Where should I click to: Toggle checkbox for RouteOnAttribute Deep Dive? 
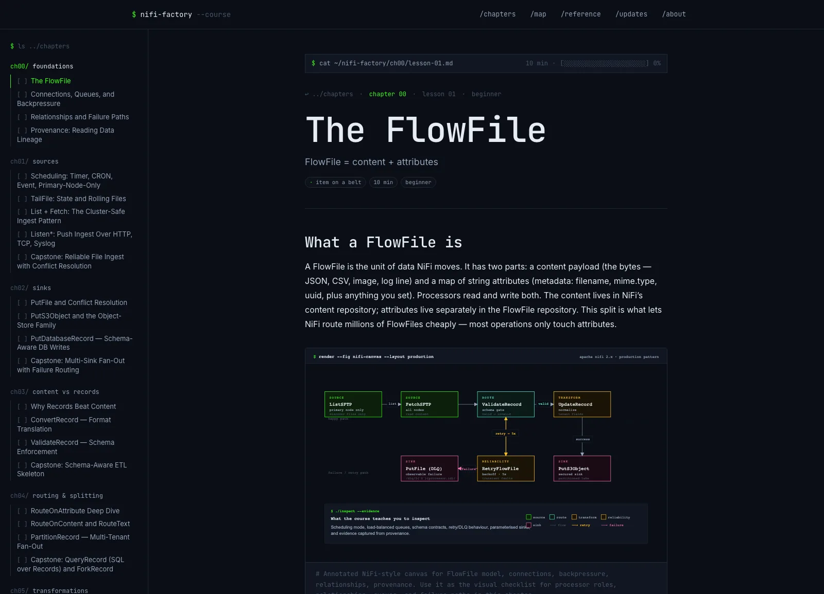pyautogui.click(x=22, y=511)
